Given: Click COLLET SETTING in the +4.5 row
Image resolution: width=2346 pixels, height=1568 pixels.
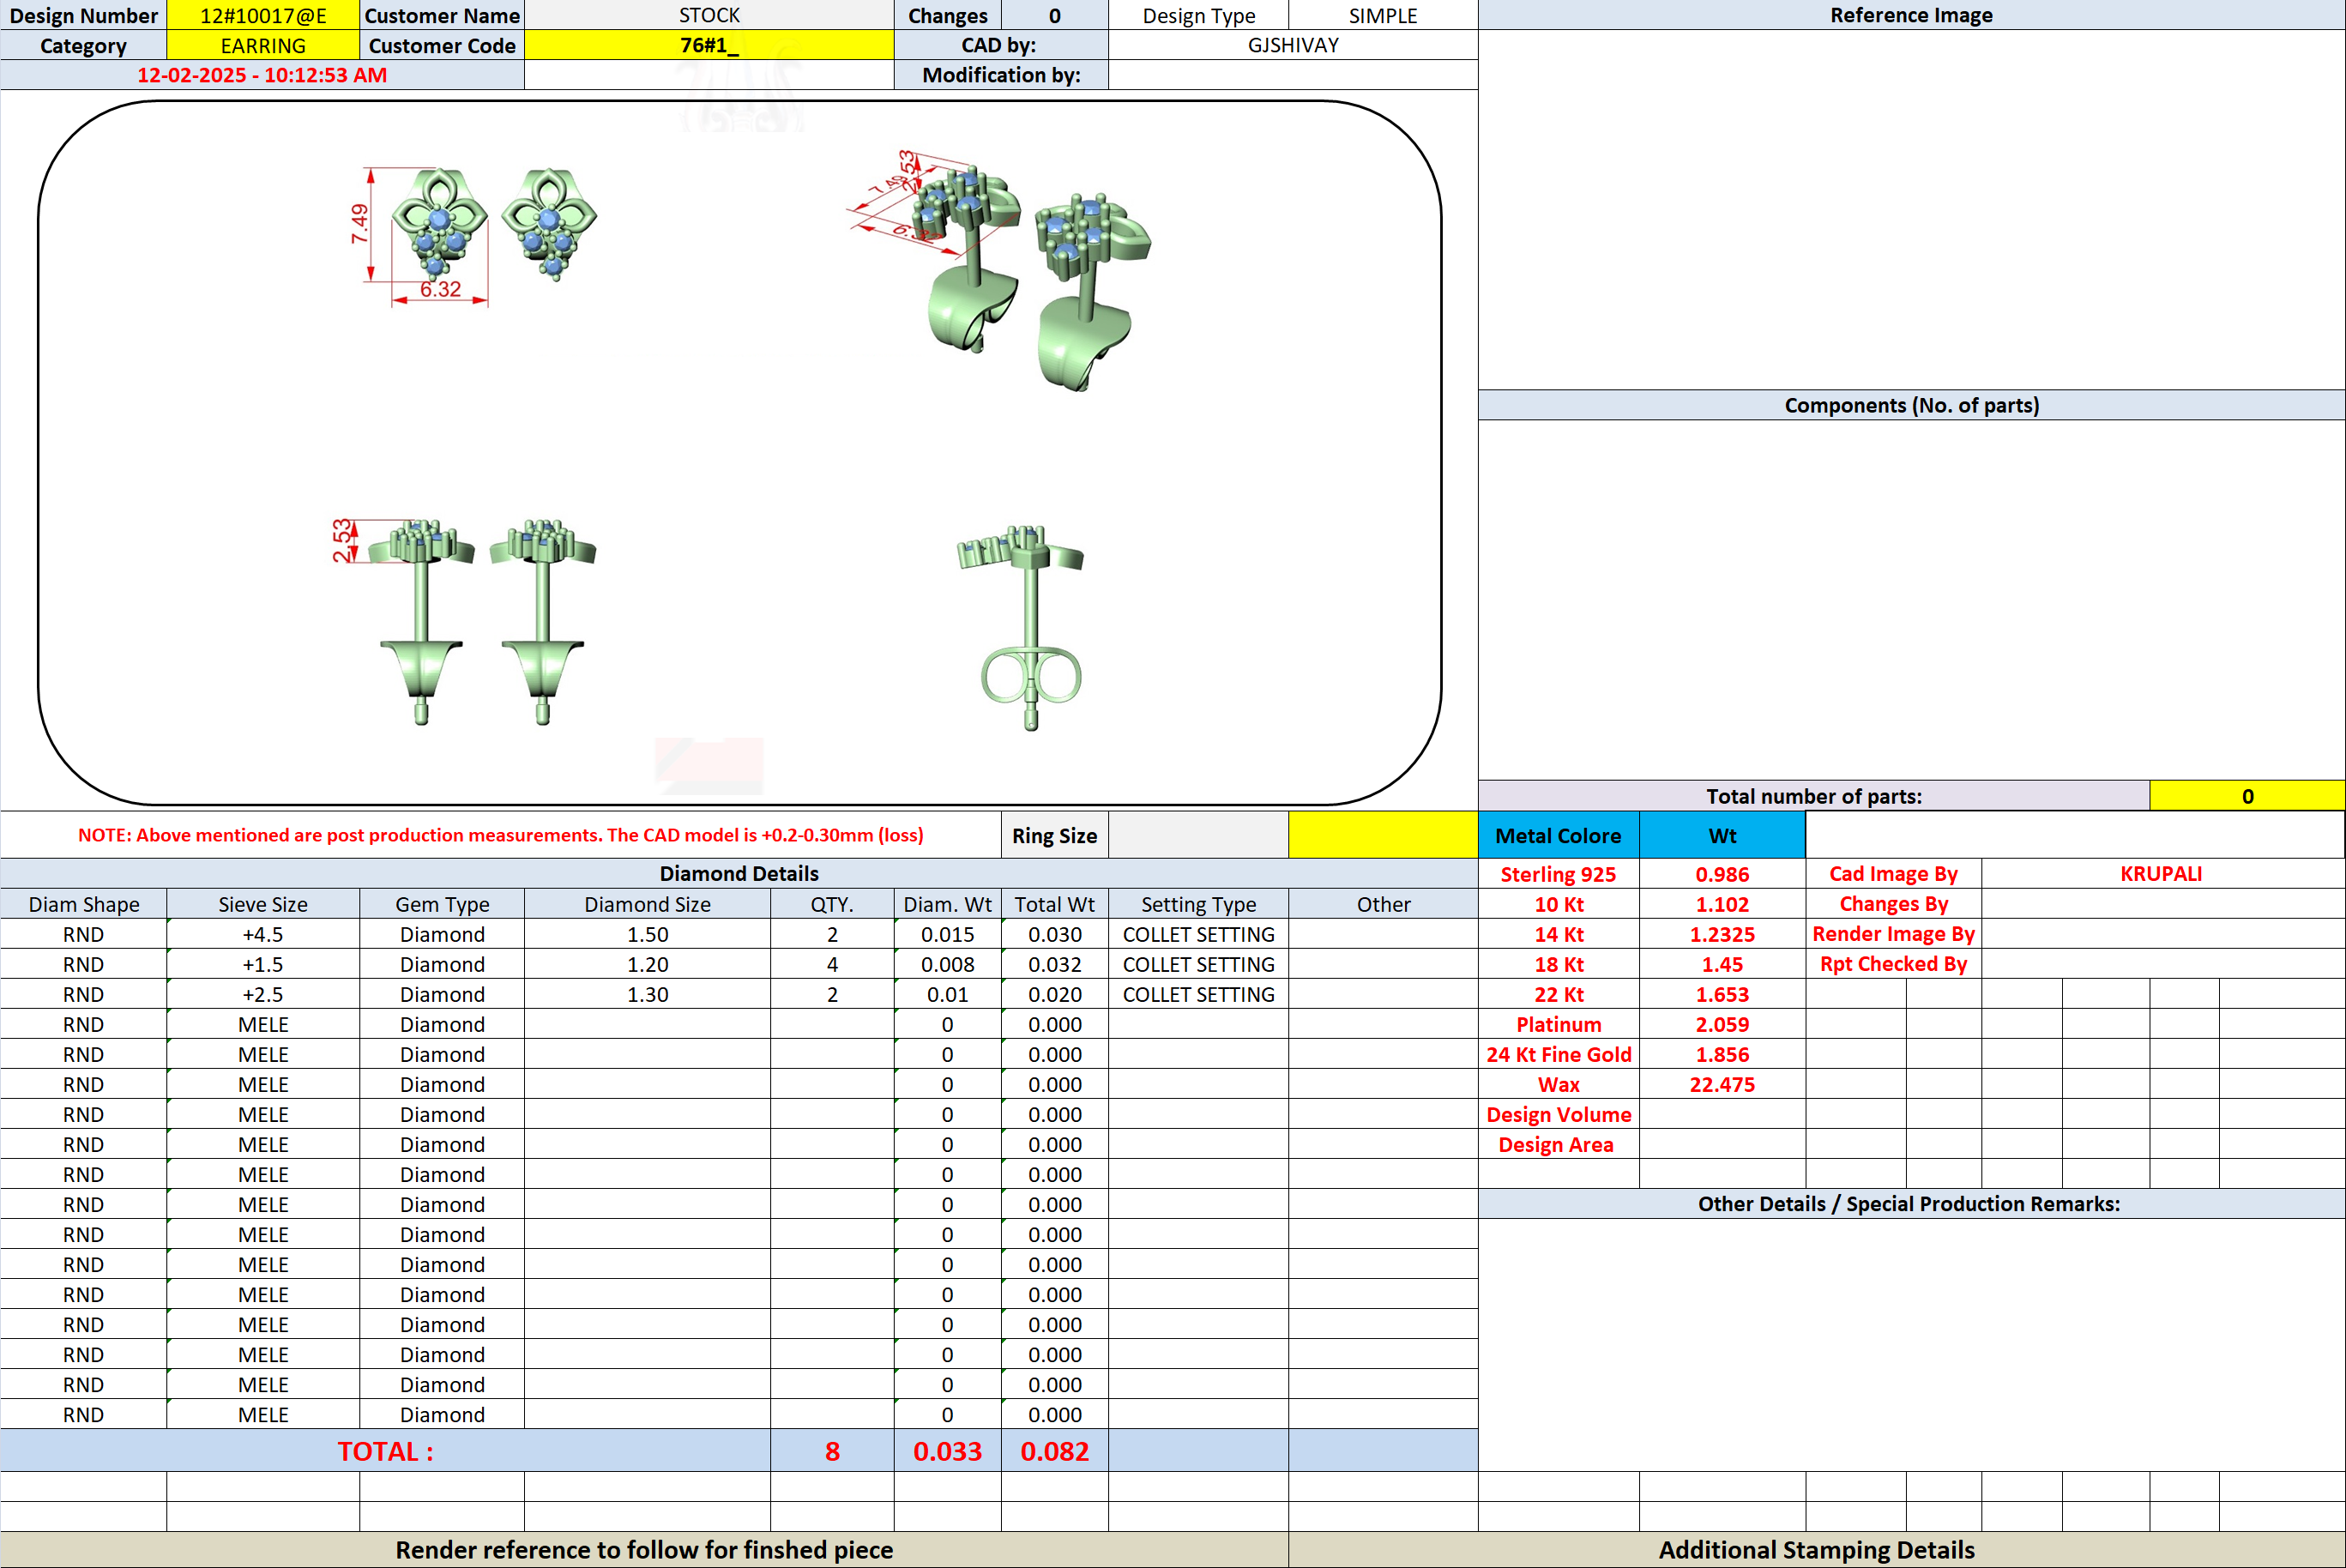Looking at the screenshot, I should (x=1198, y=934).
